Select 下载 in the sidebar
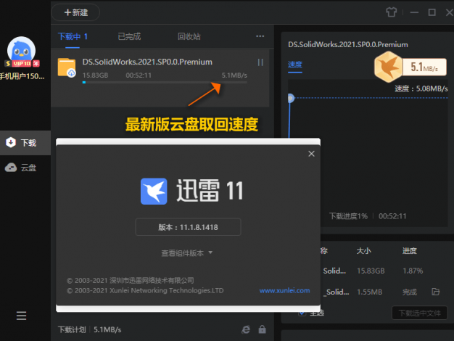Viewport: 454px width, 341px height. tap(25, 143)
